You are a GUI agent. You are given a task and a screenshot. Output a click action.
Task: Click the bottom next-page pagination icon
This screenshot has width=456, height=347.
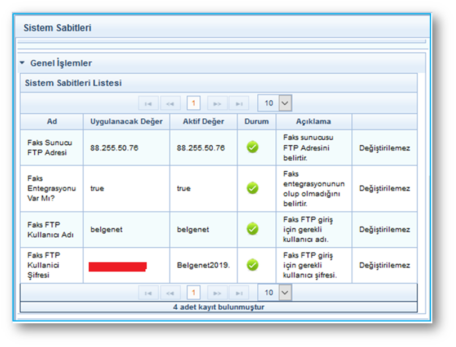coord(217,293)
